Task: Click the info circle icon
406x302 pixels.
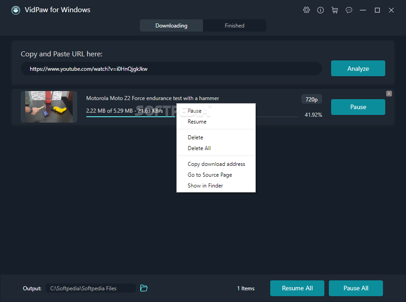Action: tap(320, 10)
